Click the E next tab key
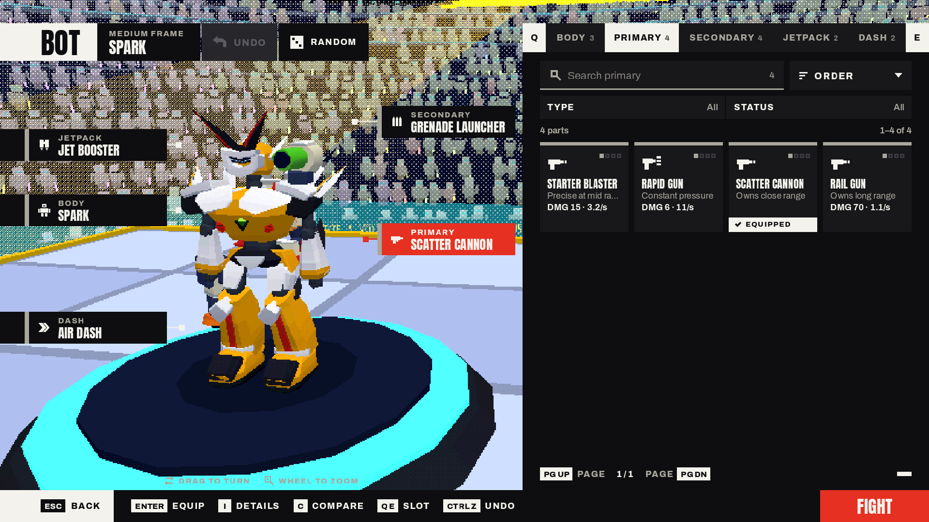This screenshot has width=929, height=522. (917, 38)
